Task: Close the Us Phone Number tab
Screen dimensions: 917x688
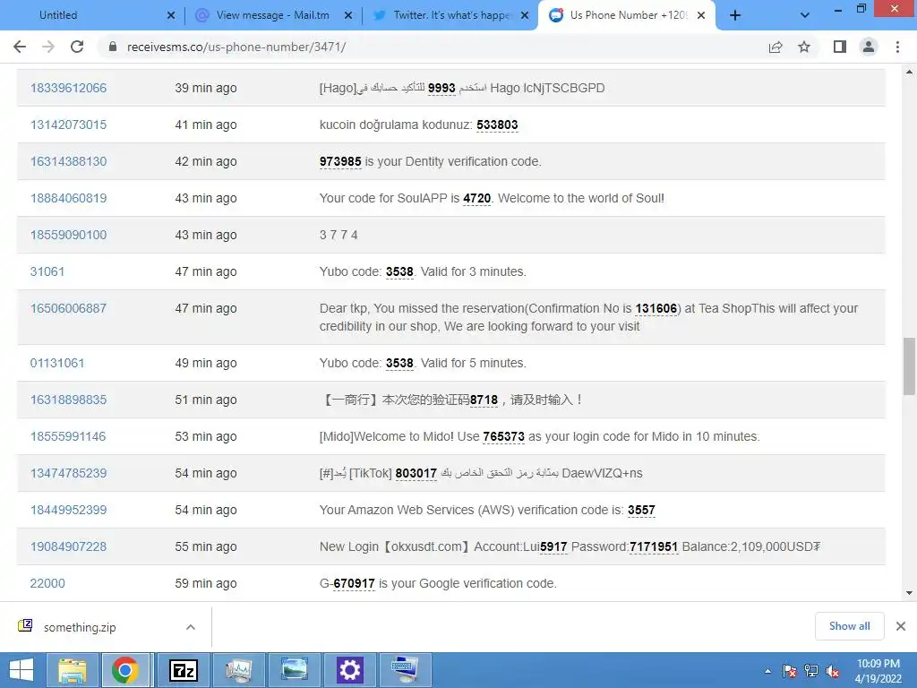Action: [x=701, y=16]
